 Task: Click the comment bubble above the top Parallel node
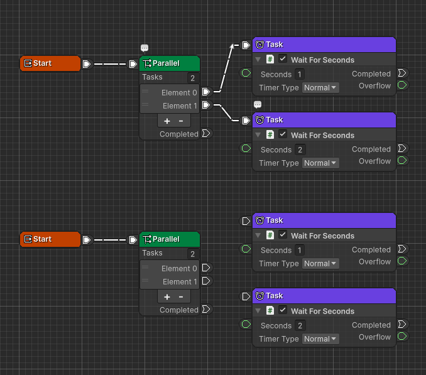coord(145,48)
